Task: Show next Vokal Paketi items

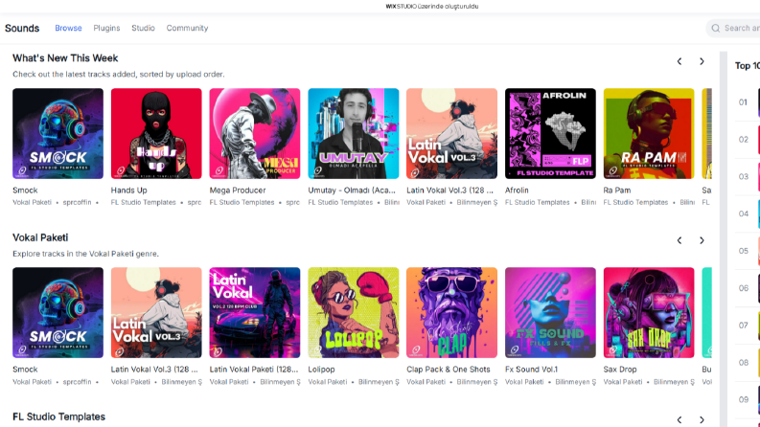Action: pyautogui.click(x=702, y=240)
